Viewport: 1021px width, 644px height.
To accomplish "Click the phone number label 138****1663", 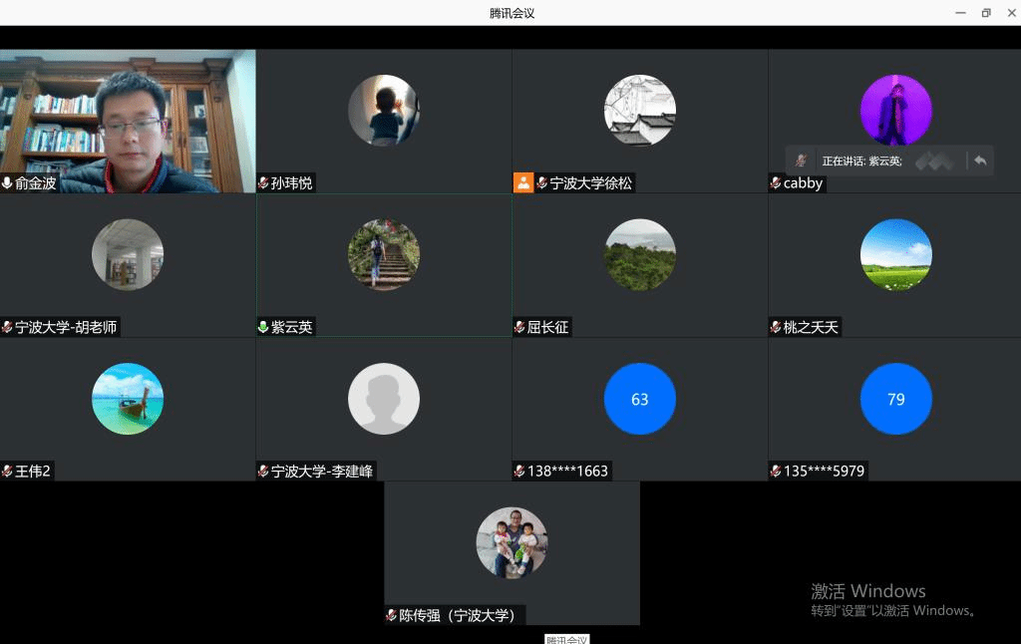I will click(x=567, y=471).
